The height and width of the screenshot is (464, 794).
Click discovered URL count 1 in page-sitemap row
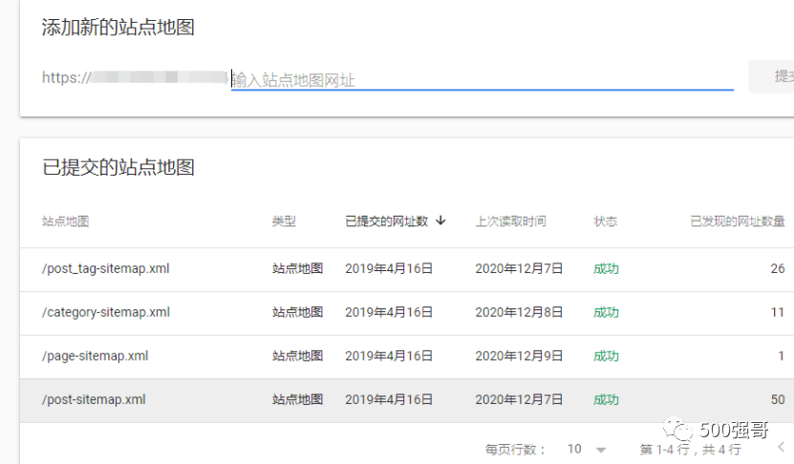[x=782, y=356]
